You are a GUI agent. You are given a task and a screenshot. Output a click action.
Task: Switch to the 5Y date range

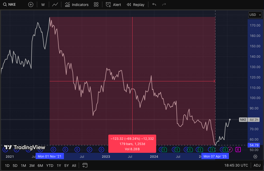[67, 166]
